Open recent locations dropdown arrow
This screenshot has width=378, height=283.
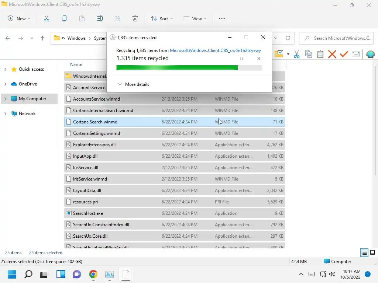point(32,38)
